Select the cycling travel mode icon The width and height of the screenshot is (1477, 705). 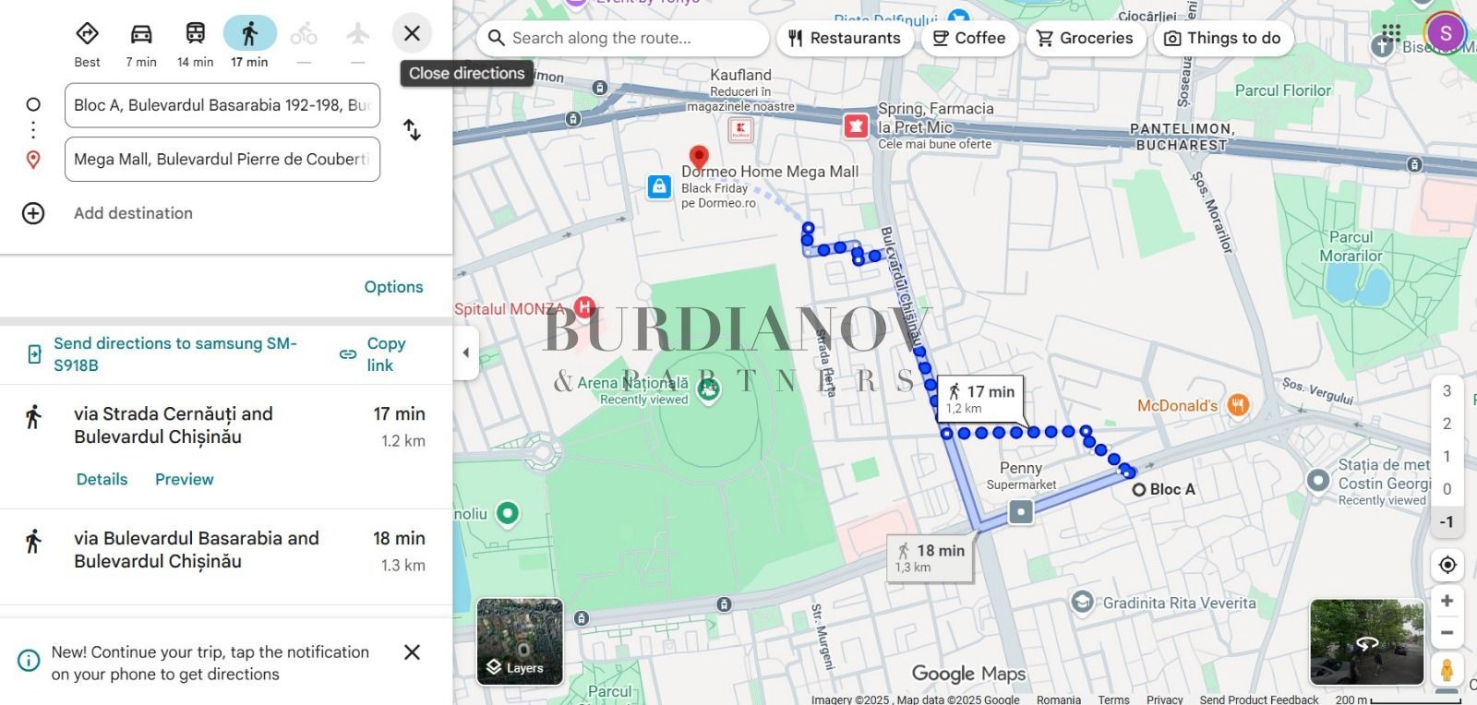(x=304, y=34)
